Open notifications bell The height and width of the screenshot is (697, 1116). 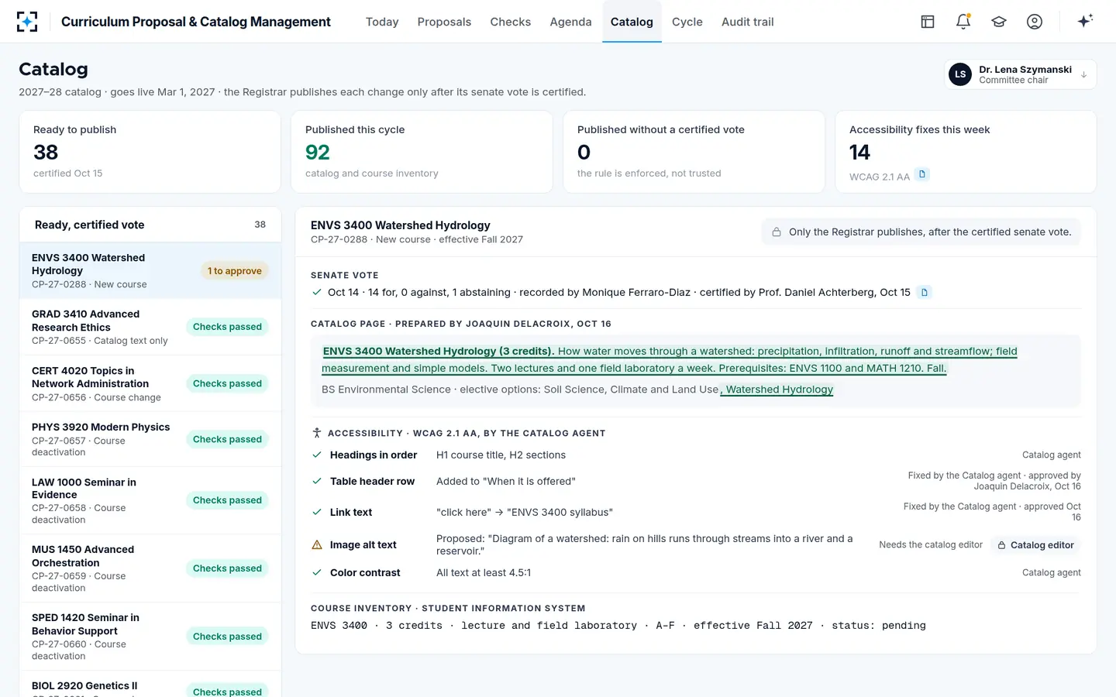coord(963,22)
